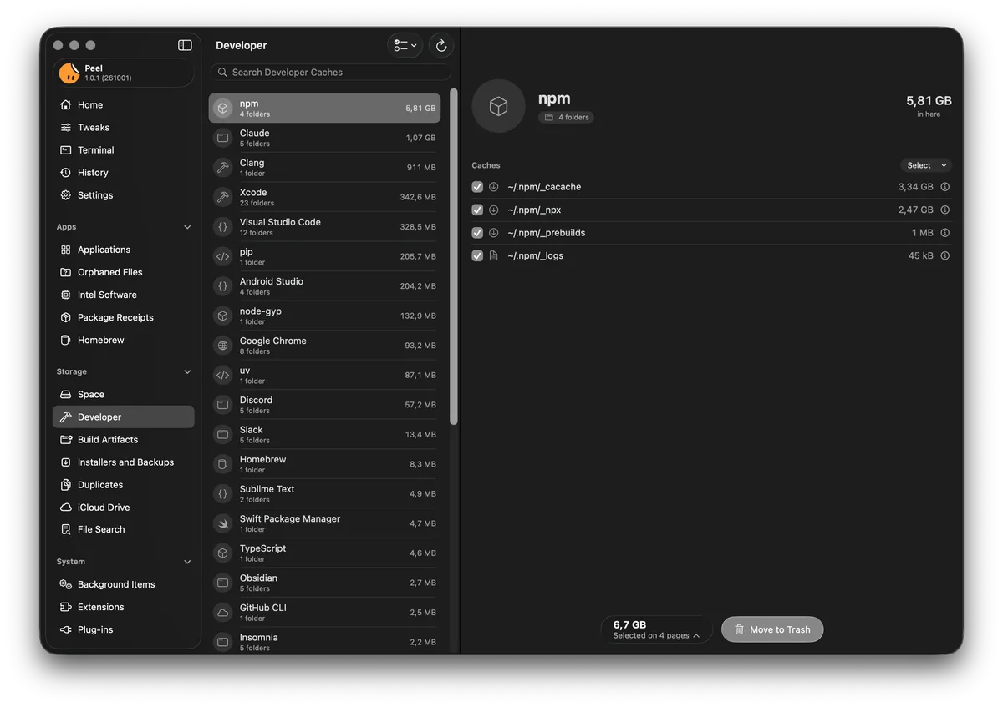Viewport: 1003px width, 707px height.
Task: Click the large npm cube icon in the header
Action: click(x=498, y=106)
